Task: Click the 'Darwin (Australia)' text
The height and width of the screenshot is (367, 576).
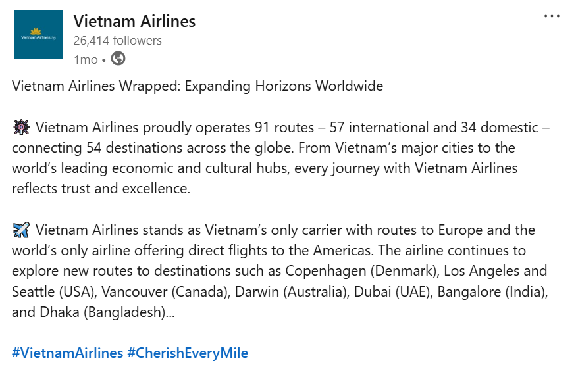Action: (x=292, y=292)
